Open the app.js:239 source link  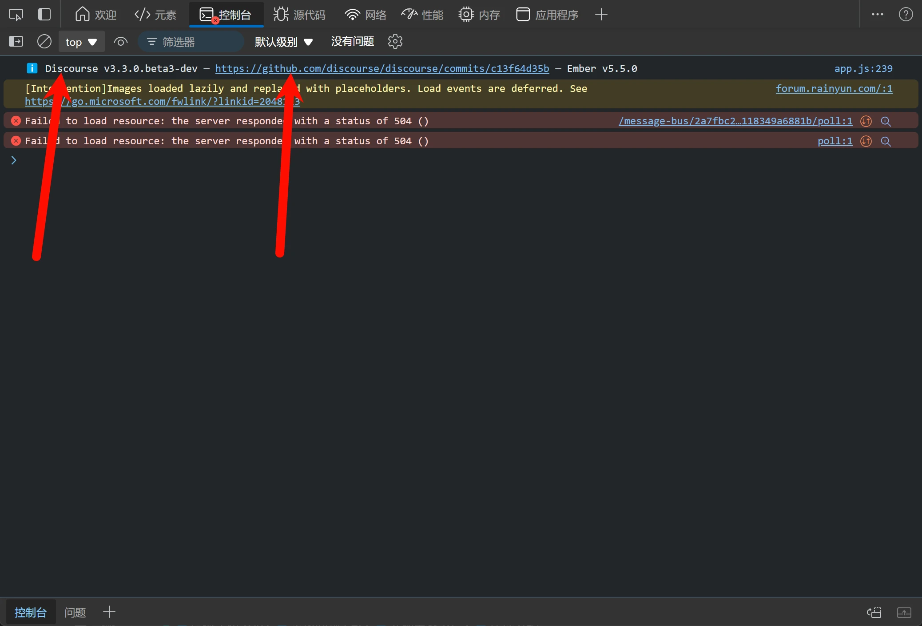click(863, 69)
